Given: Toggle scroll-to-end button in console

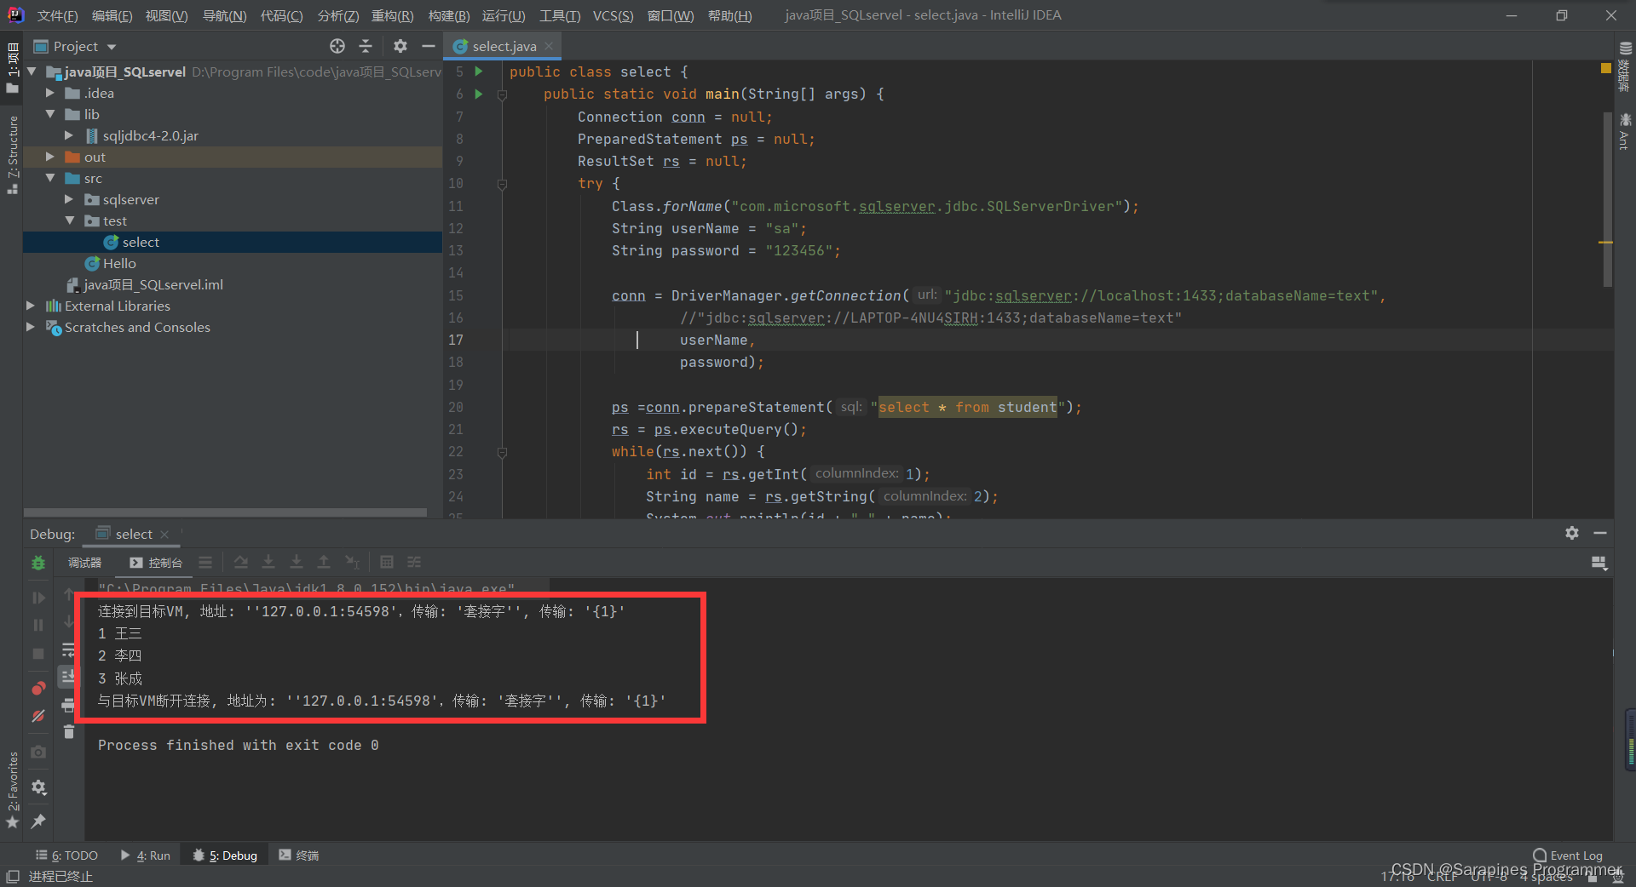Looking at the screenshot, I should point(69,677).
